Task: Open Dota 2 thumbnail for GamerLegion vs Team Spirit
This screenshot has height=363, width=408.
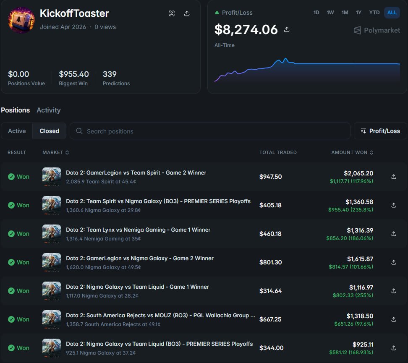Action: click(52, 177)
